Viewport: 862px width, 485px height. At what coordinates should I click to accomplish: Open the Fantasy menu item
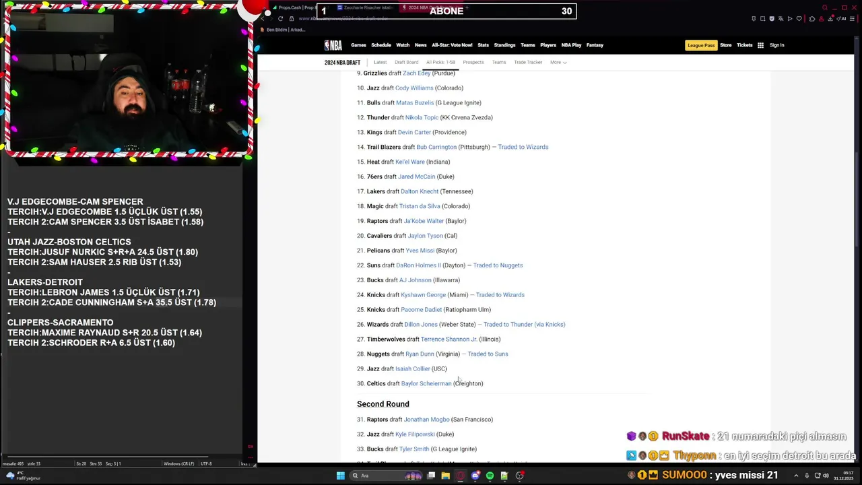pos(595,45)
